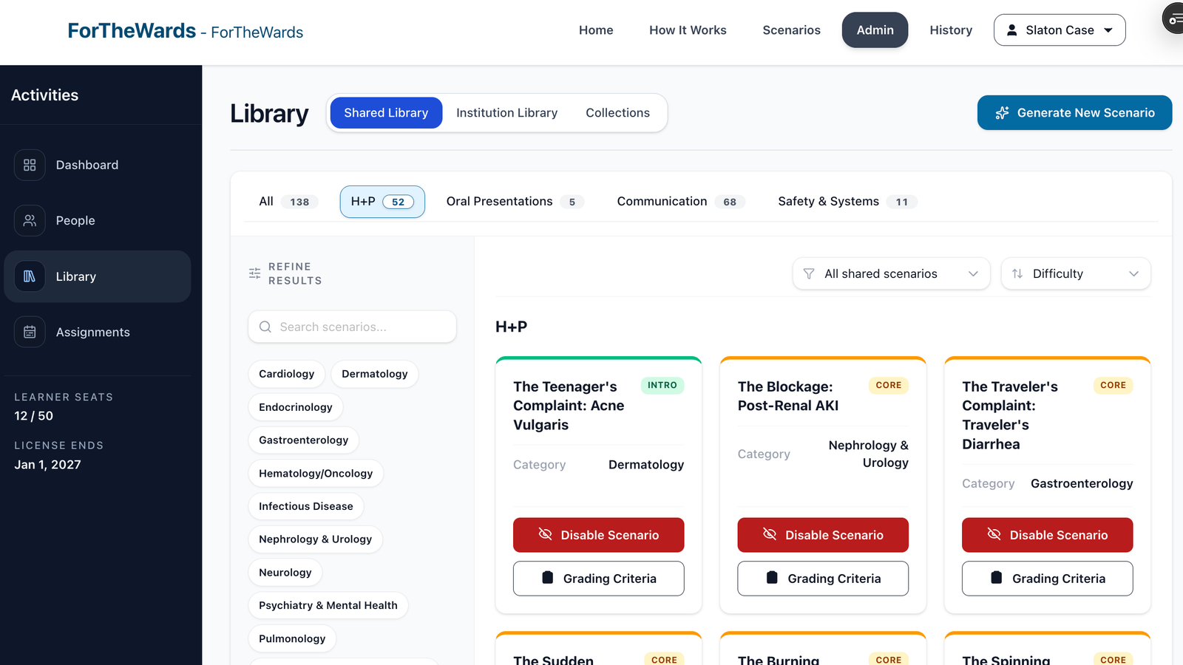Disable the Acne Vulgaris scenario

[598, 535]
